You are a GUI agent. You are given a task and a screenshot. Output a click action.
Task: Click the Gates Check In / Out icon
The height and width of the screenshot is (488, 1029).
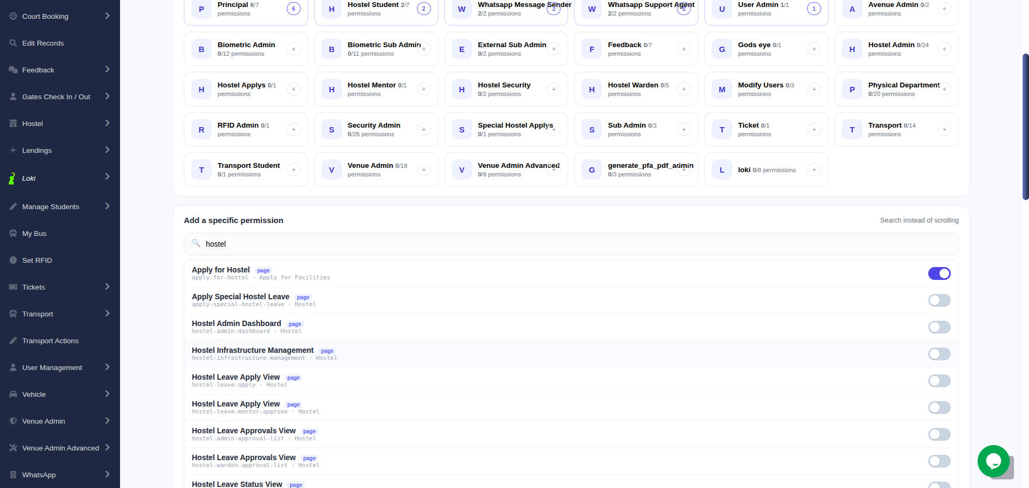tap(13, 97)
